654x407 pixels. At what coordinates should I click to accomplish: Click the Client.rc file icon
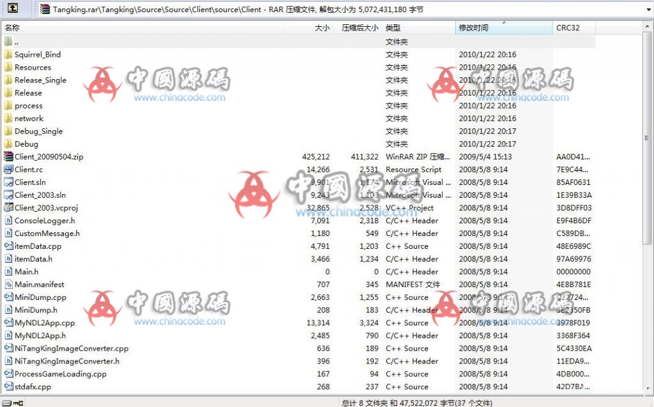click(x=8, y=170)
